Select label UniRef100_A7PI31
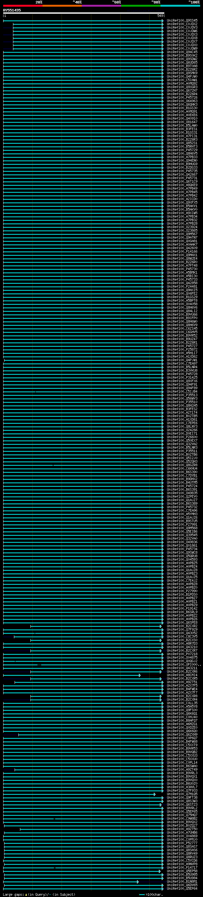203x897 pixels. [182, 136]
